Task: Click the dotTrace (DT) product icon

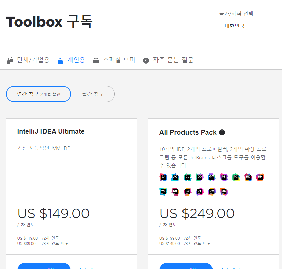Action: pos(200,192)
